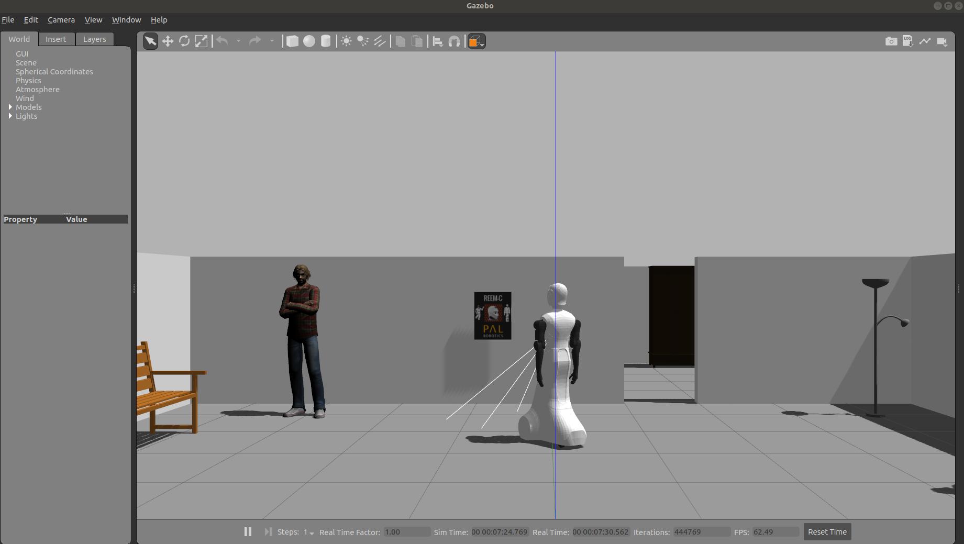
Task: Insert a box shape
Action: pos(292,41)
